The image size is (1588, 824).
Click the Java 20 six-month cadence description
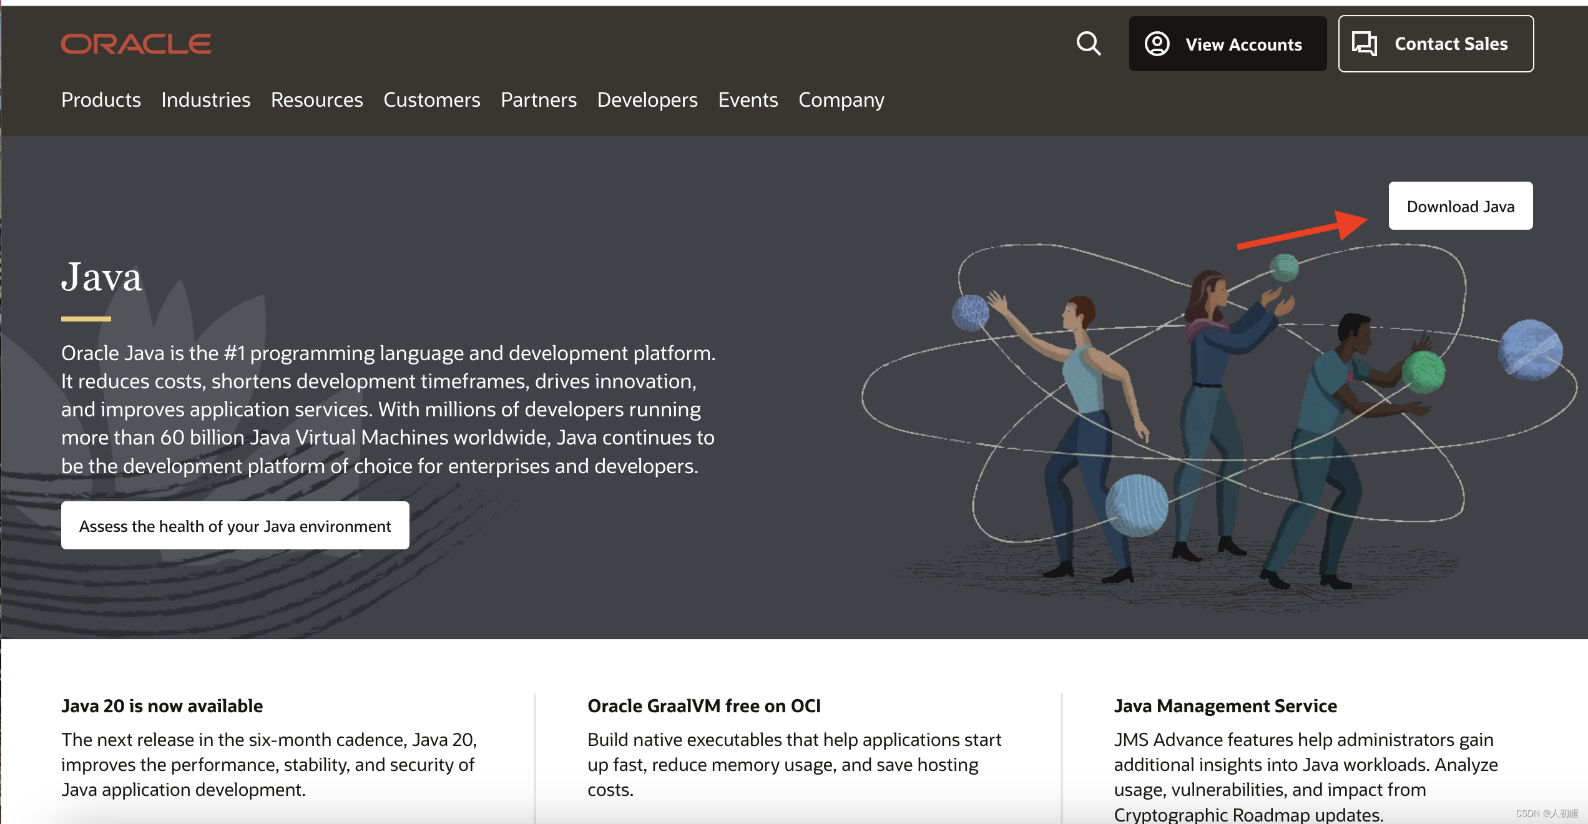269,765
